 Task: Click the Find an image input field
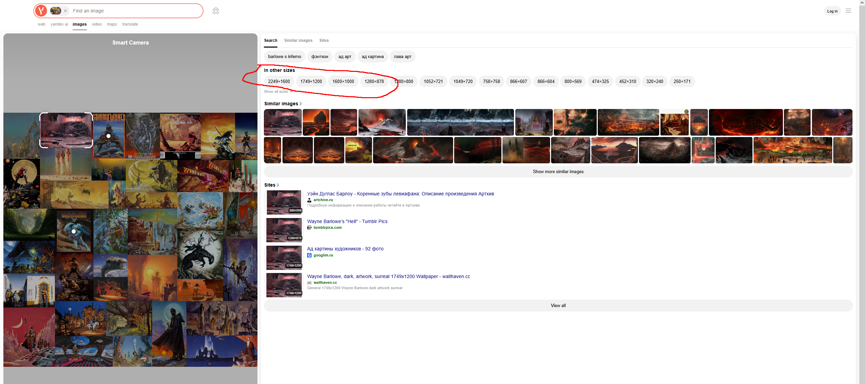click(x=135, y=11)
